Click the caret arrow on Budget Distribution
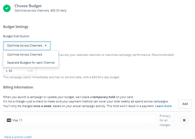The height and width of the screenshot is (139, 195). tap(46, 46)
